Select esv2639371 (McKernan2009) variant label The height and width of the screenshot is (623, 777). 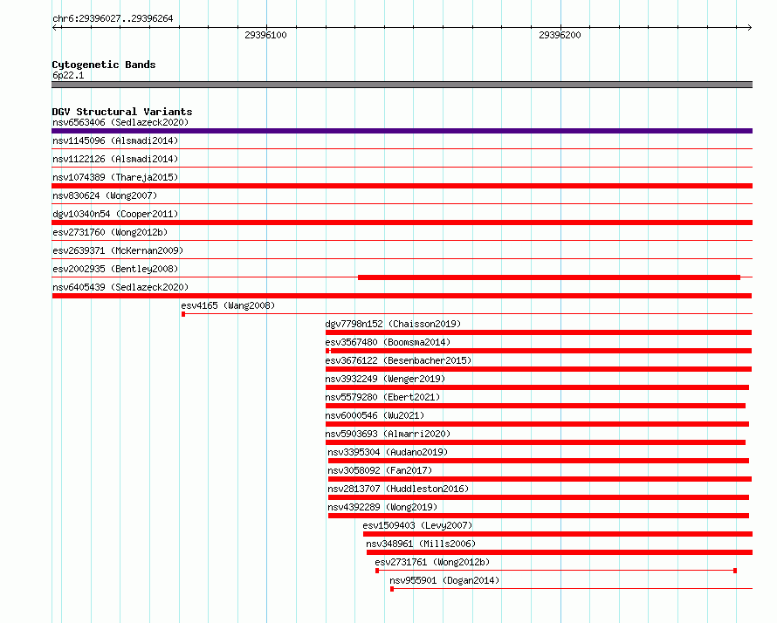coord(118,250)
